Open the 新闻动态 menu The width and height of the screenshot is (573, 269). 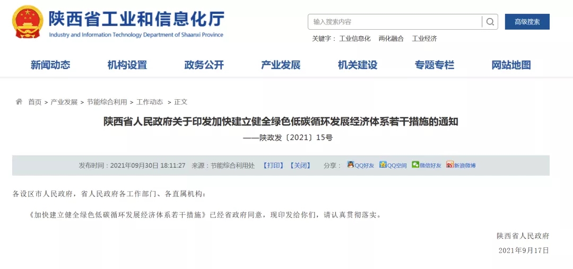[x=50, y=65]
